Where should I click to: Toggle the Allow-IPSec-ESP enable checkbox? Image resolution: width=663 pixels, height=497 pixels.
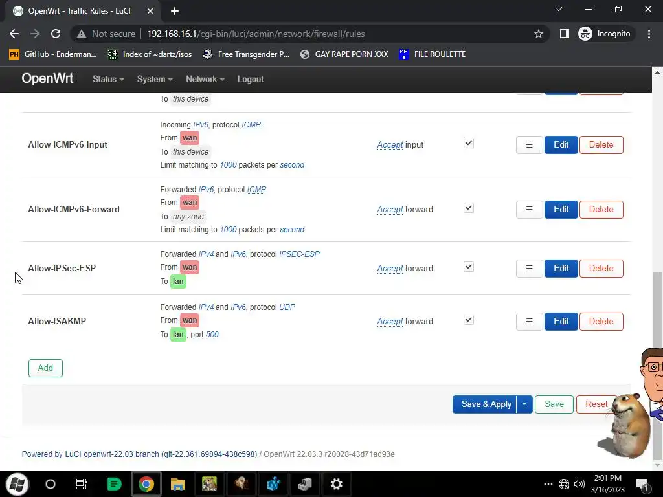pos(469,267)
